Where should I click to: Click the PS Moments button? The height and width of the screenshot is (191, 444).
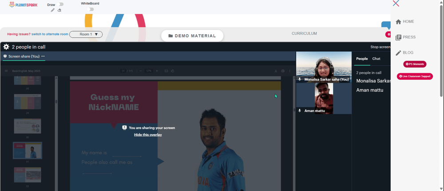tap(415, 64)
